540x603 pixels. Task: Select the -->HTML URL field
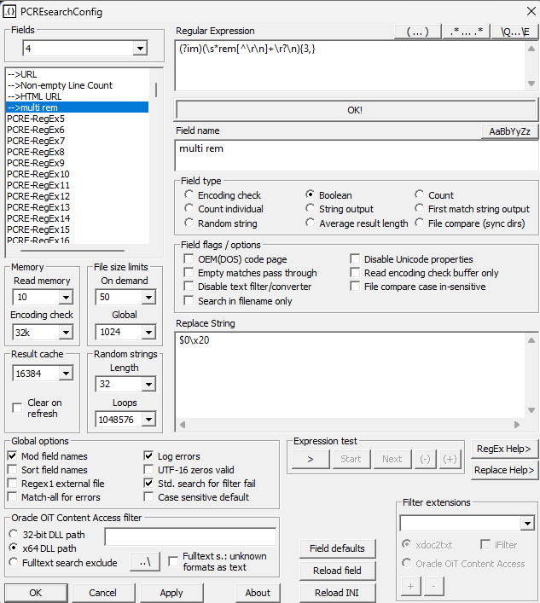(x=78, y=96)
